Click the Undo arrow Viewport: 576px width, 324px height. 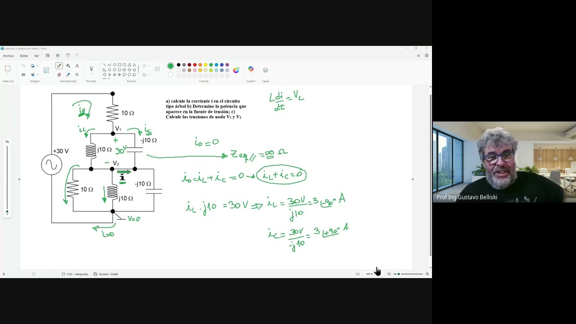pyautogui.click(x=68, y=56)
